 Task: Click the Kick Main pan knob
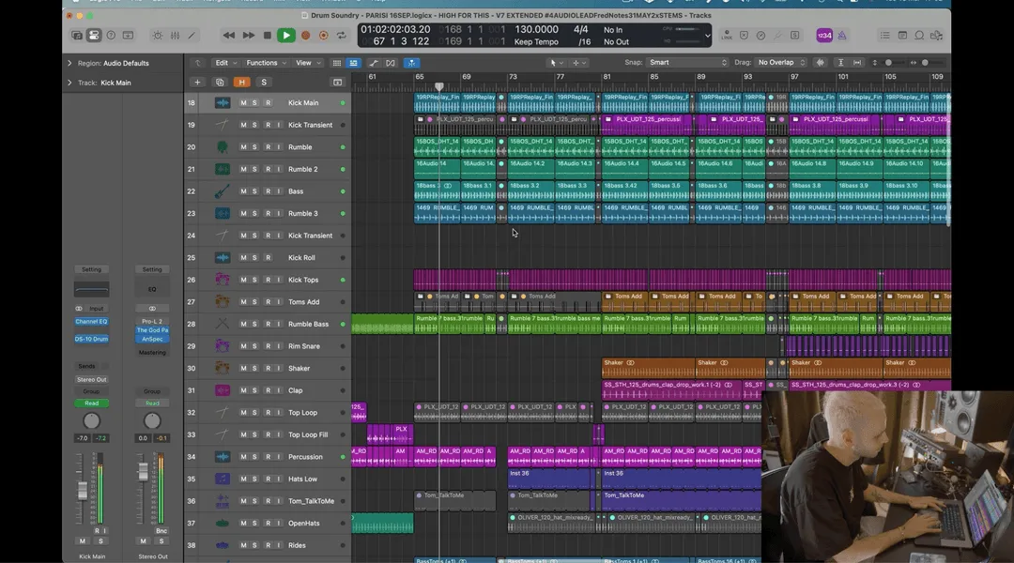click(x=91, y=420)
